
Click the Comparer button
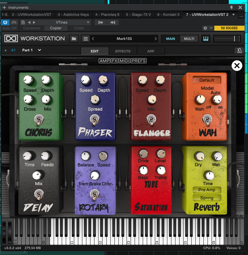[x=32, y=28]
